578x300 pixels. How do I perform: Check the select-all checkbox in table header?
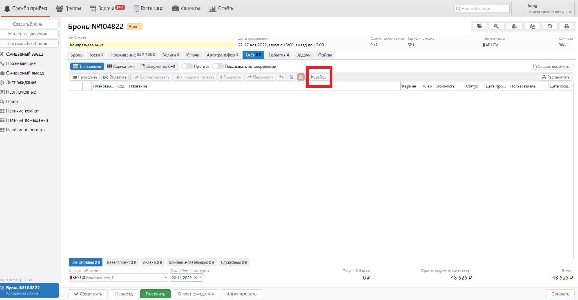pos(87,86)
